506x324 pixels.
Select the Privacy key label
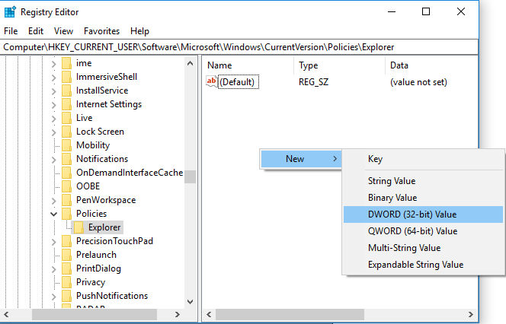(x=91, y=282)
